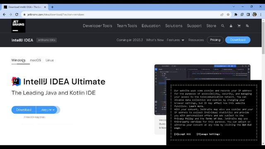
Task: Click the Opt-Out link in cookie notice
Action: (x=247, y=125)
